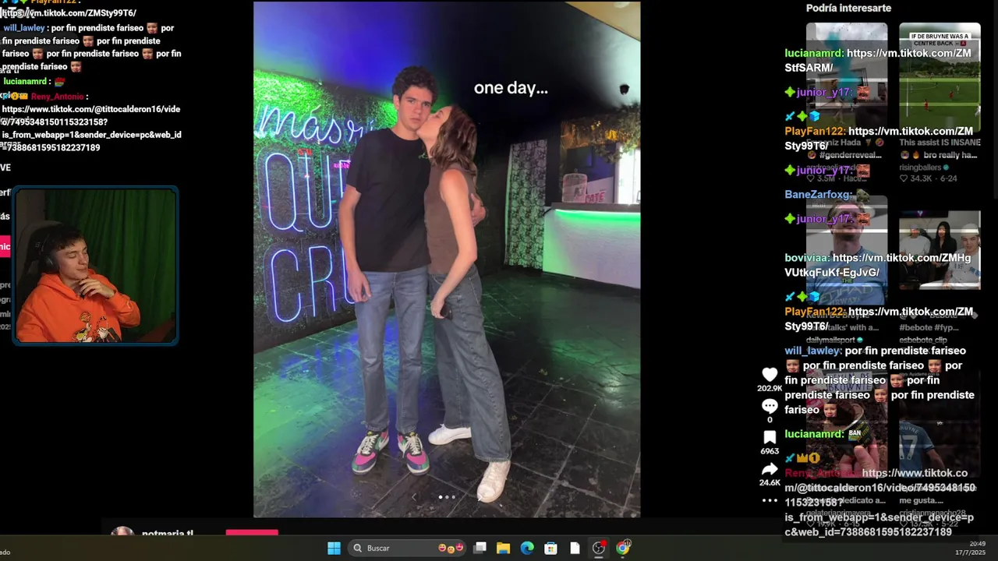Screen dimensions: 998x561
Task: Like the TikTok with the heart icon
Action: point(770,375)
